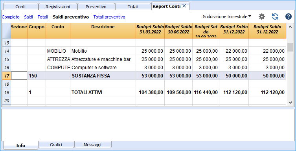Click the 116 440,00 total cell
Viewport: 296px width, 151px height.
pyautogui.click(x=206, y=92)
